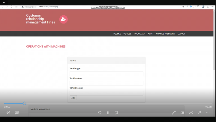Click the browser send/flow arrow icon
This screenshot has width=216, height=122.
[194, 7]
